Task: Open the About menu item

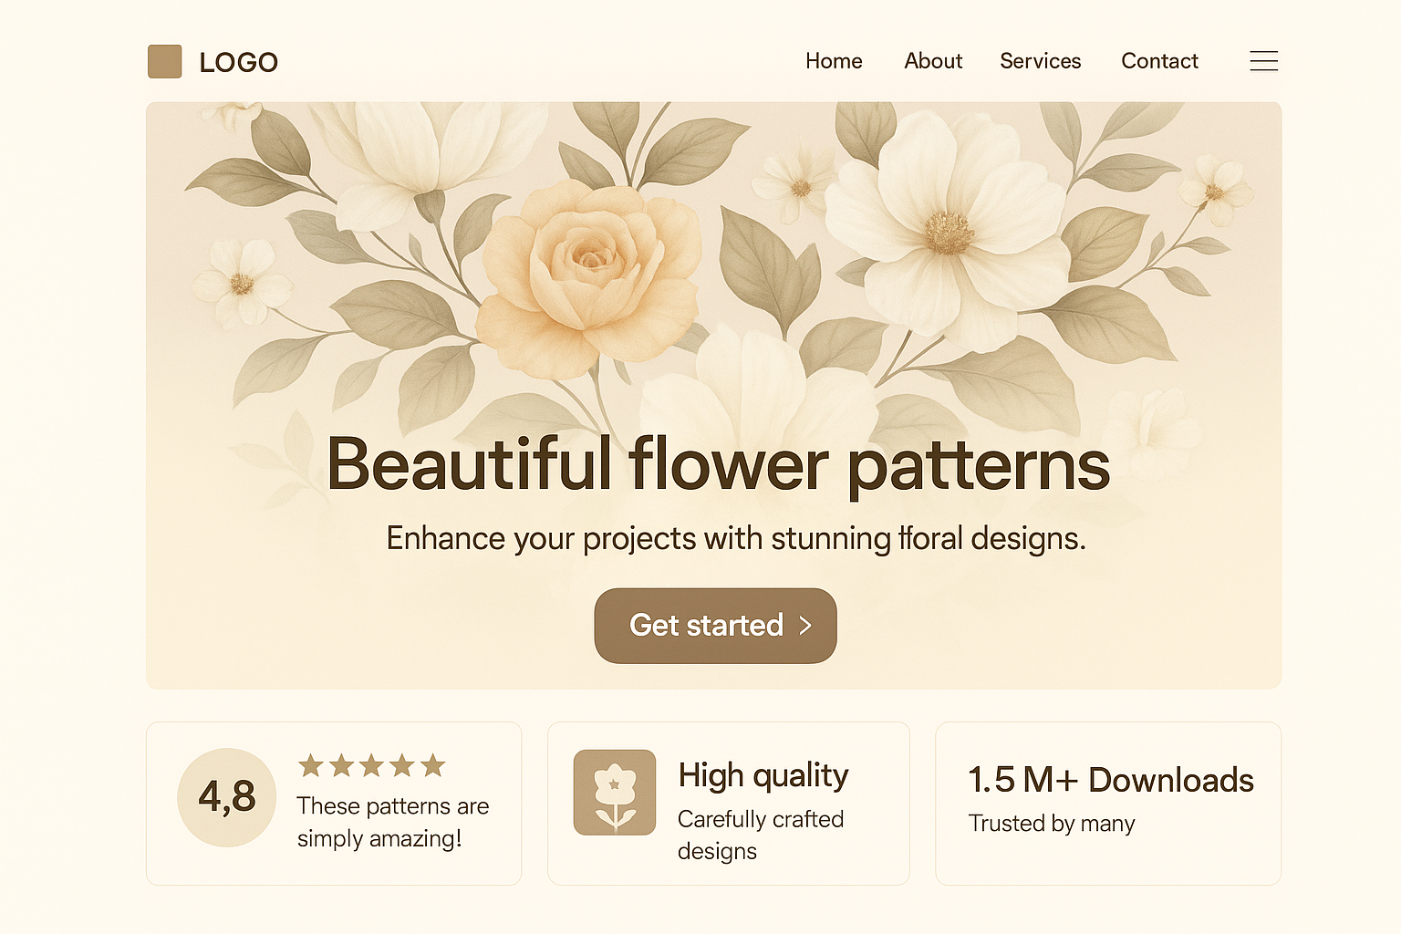Action: (933, 61)
